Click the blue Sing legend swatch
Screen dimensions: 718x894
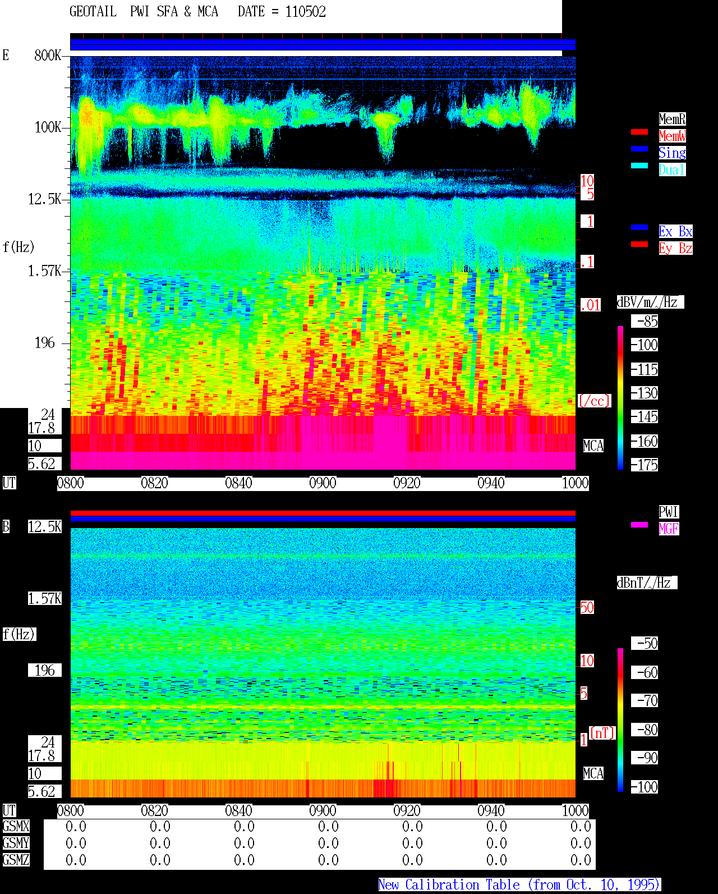click(x=639, y=149)
